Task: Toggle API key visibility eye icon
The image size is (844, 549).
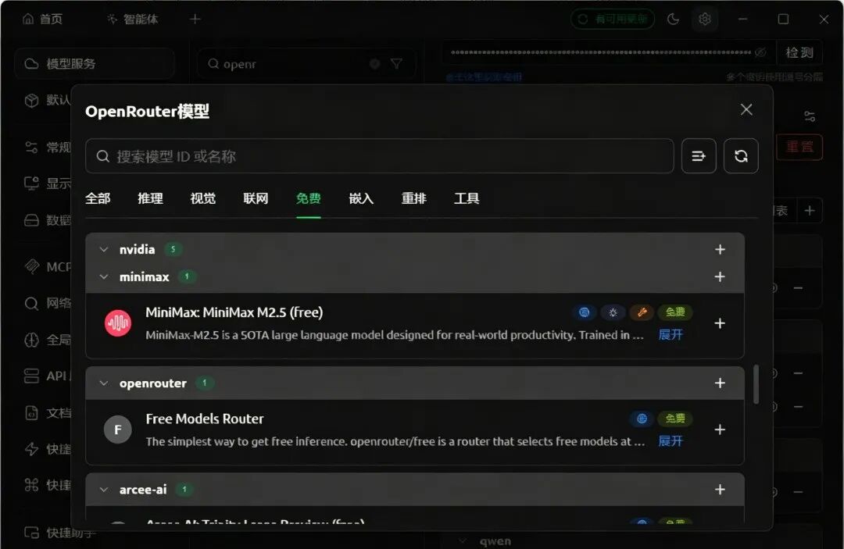Action: point(760,52)
